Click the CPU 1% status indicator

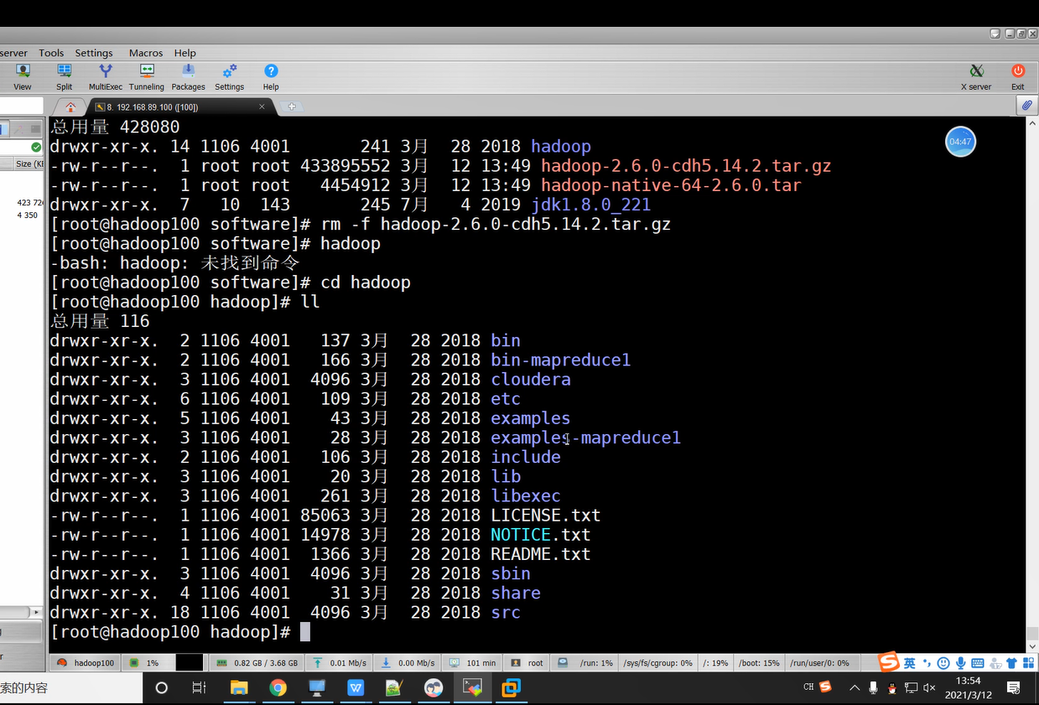coord(146,662)
